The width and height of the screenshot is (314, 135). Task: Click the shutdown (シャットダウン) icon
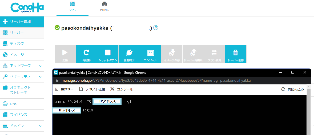click(x=108, y=53)
